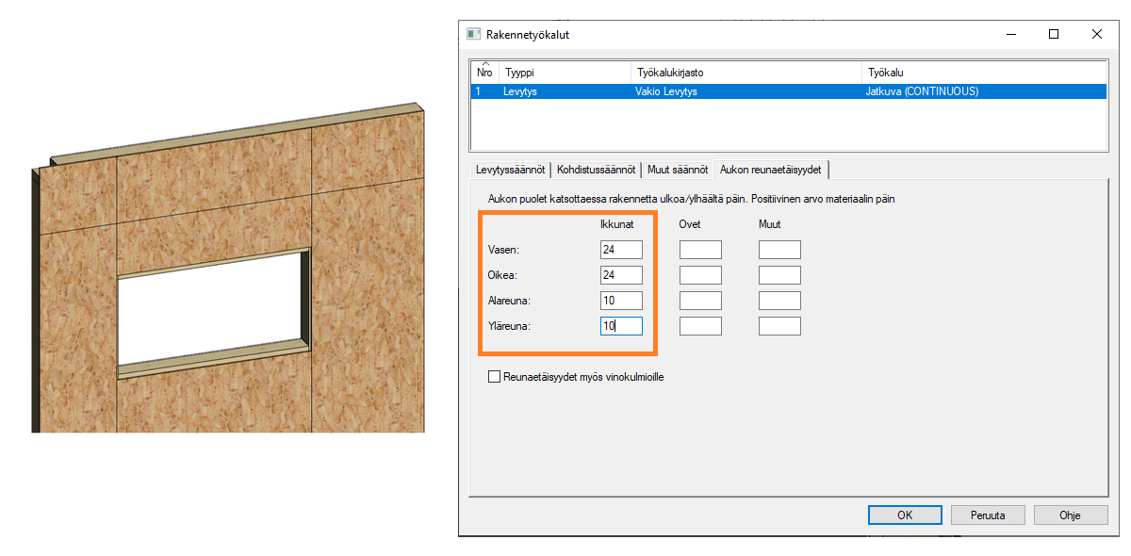The image size is (1131, 556).
Task: Click the Yläreuna Ikkunat input field
Action: (x=621, y=326)
